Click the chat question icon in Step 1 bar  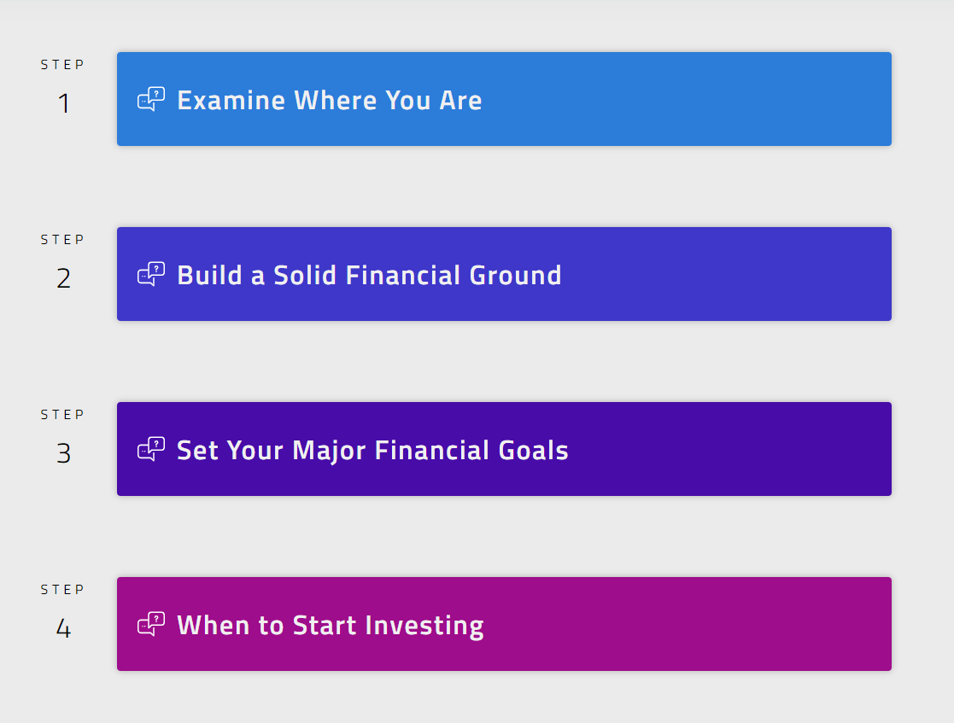[151, 100]
